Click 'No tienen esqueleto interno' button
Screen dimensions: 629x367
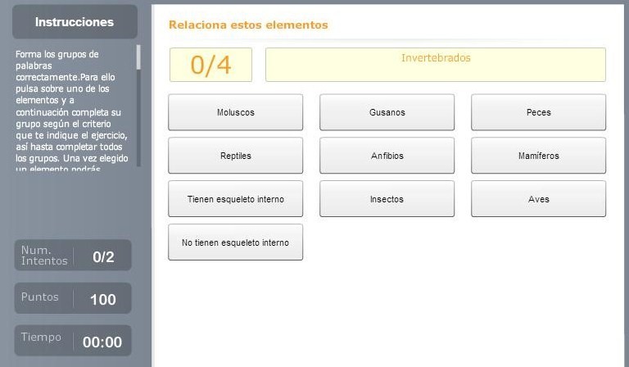[235, 242]
